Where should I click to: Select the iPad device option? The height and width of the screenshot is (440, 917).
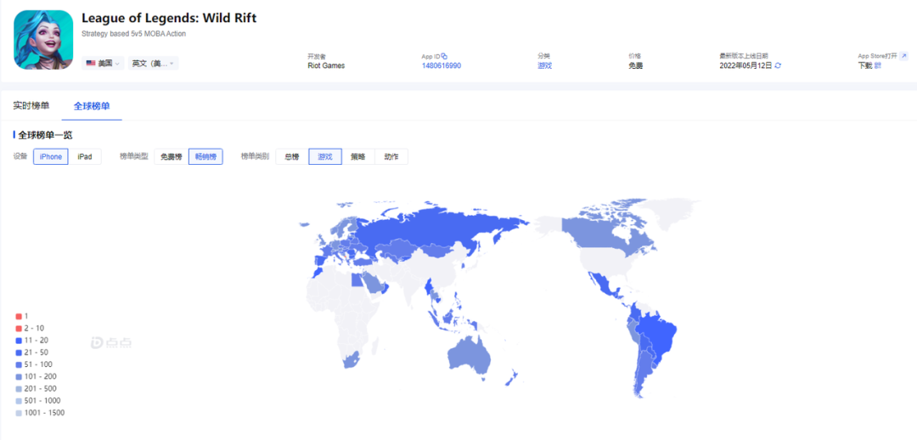point(85,157)
